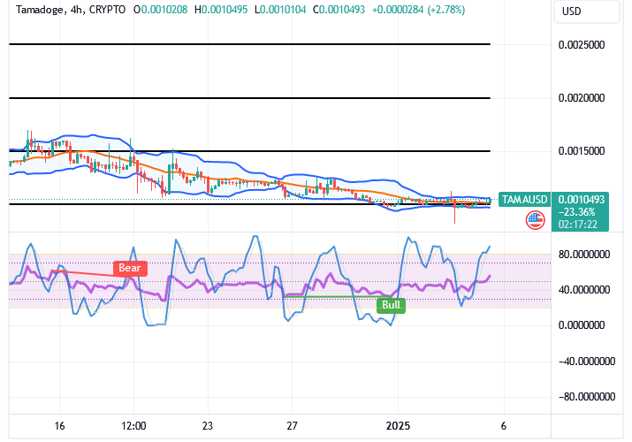The height and width of the screenshot is (442, 632).
Task: Click the 80.0000000 indicator scale label
Action: [586, 255]
